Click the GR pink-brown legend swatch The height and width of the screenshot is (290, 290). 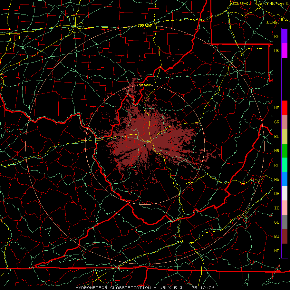point(285,122)
